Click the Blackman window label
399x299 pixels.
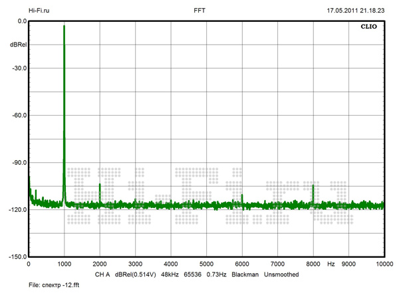click(x=245, y=274)
